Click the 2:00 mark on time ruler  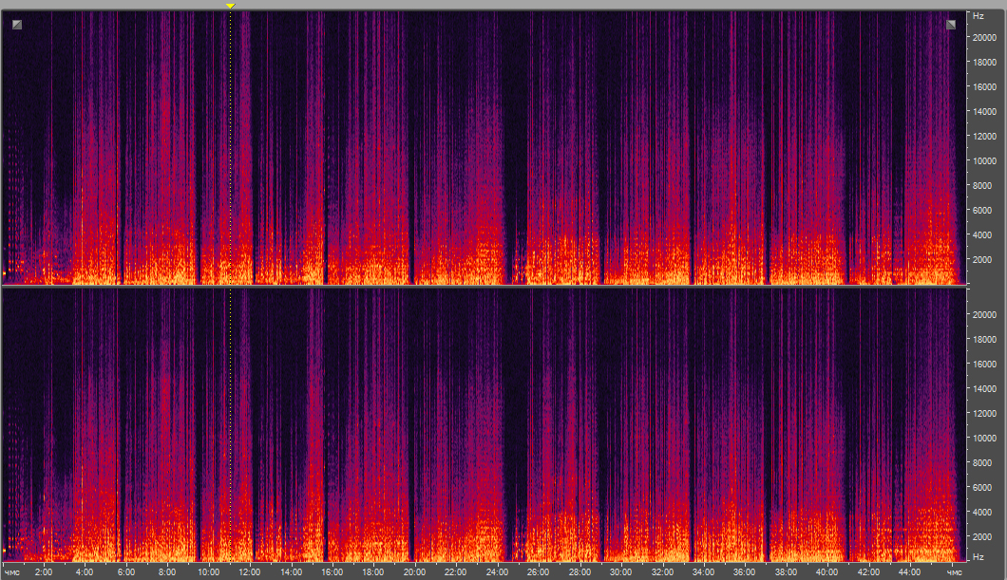click(44, 572)
